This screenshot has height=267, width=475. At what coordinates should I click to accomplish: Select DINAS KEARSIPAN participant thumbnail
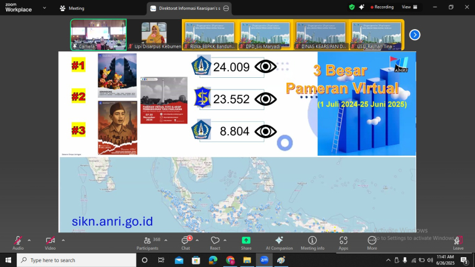click(x=321, y=35)
